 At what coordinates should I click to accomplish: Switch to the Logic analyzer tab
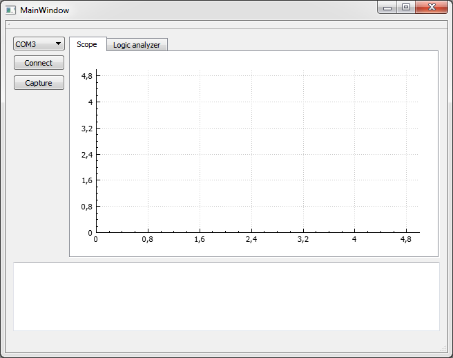click(x=137, y=45)
